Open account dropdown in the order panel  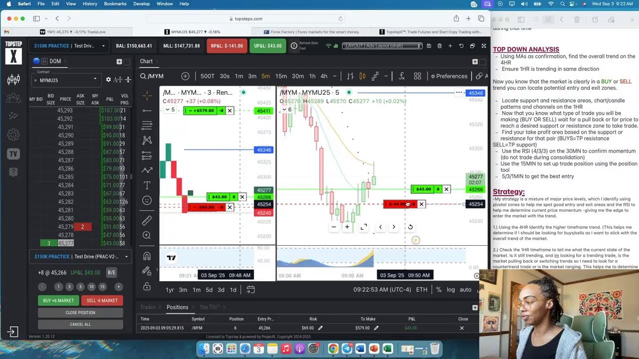81,257
